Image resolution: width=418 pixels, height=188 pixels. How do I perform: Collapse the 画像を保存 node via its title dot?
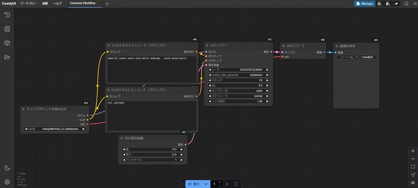(x=336, y=46)
